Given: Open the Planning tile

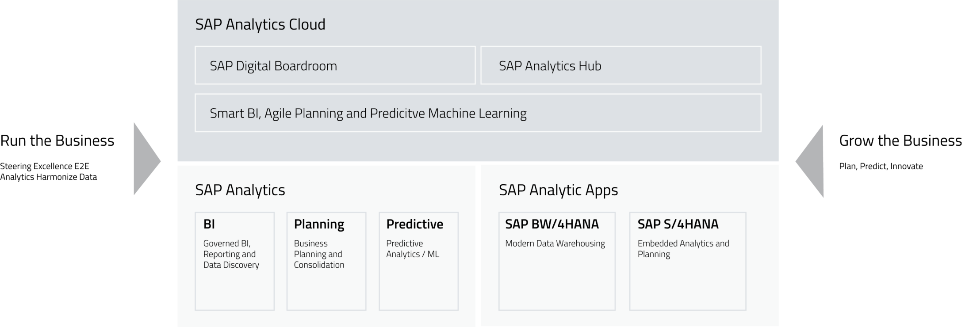Looking at the screenshot, I should pyautogui.click(x=326, y=261).
